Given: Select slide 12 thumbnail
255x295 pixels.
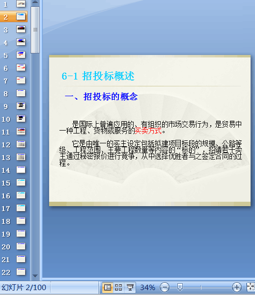Looking at the screenshot, I should point(21,144).
